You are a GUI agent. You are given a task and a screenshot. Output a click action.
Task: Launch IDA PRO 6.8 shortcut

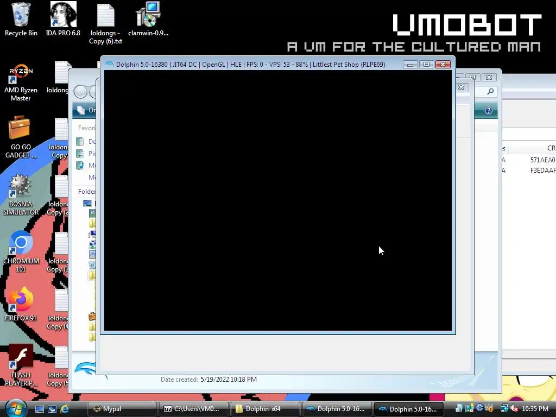click(63, 19)
